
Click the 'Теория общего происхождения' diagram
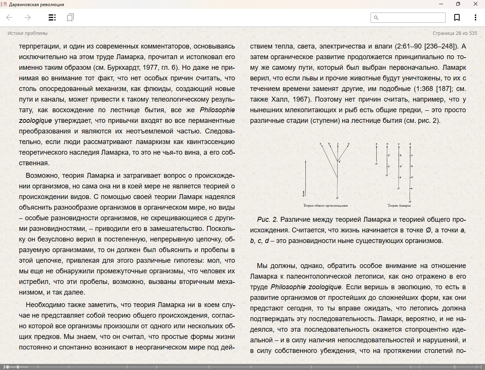(326, 172)
